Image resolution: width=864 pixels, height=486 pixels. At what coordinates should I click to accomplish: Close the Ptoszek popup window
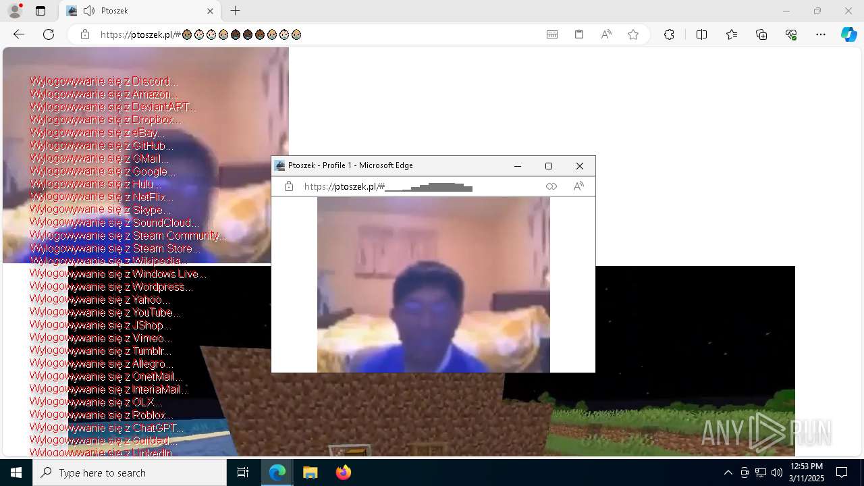pyautogui.click(x=580, y=166)
